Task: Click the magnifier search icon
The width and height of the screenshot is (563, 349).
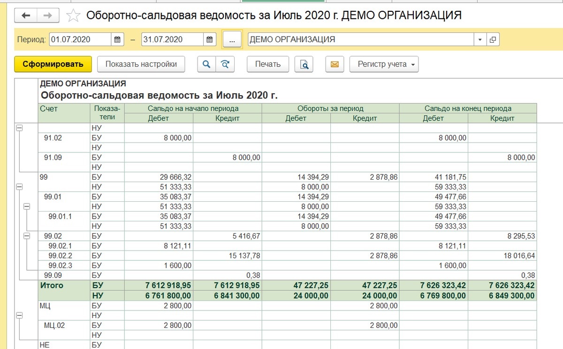Action: click(206, 64)
